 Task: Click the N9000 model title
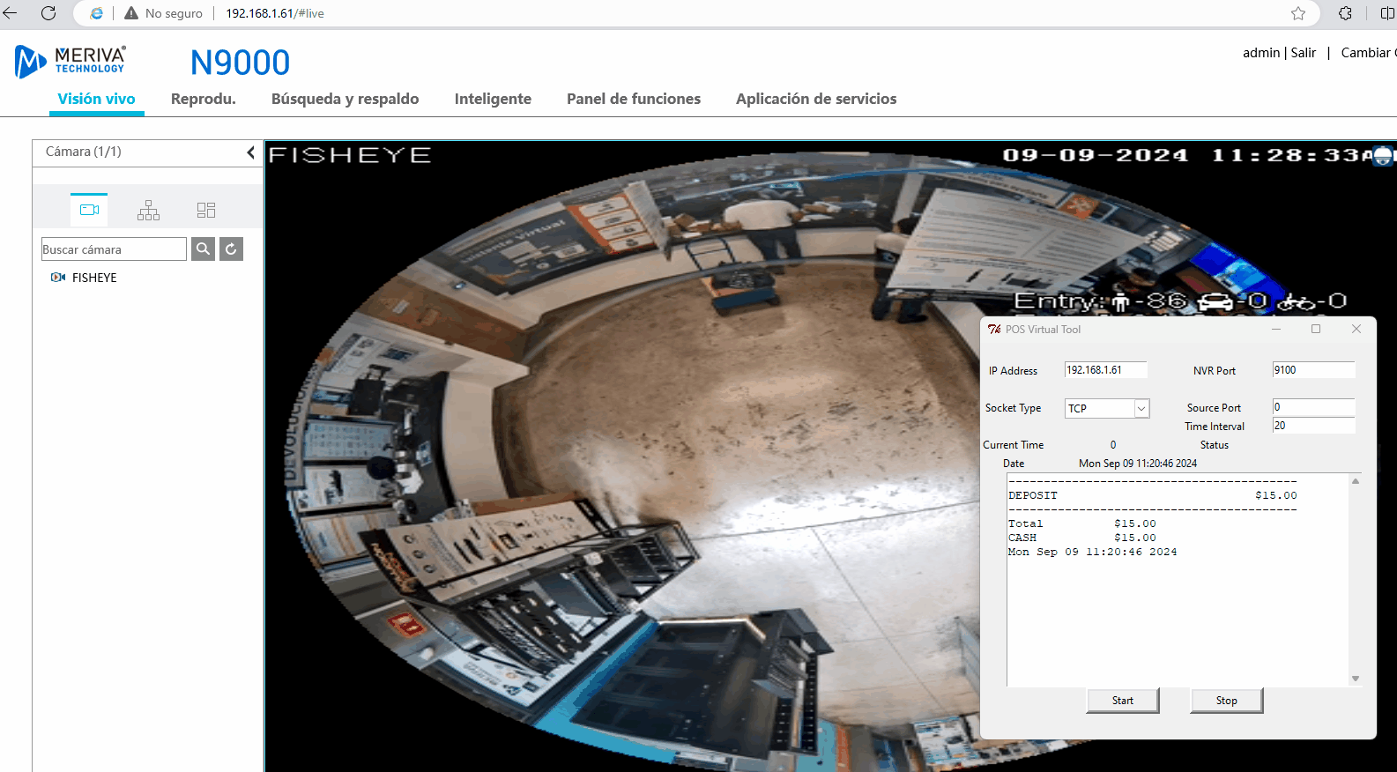coord(240,63)
